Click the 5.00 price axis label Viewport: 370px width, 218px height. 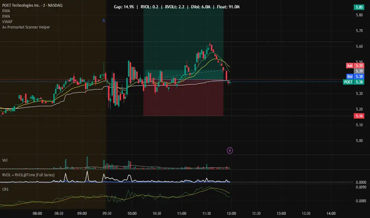coord(359,141)
